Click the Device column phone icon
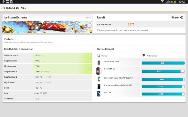Image resolution: width=188 pixels, height=117 pixels. 99,56
